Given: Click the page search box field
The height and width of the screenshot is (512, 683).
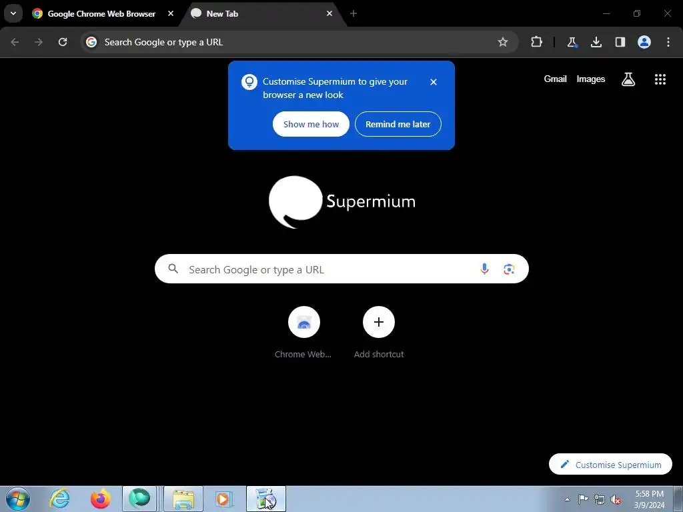Looking at the screenshot, I should click(x=341, y=269).
